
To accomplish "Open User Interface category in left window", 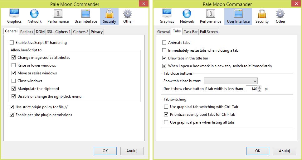I will pos(86,16).
